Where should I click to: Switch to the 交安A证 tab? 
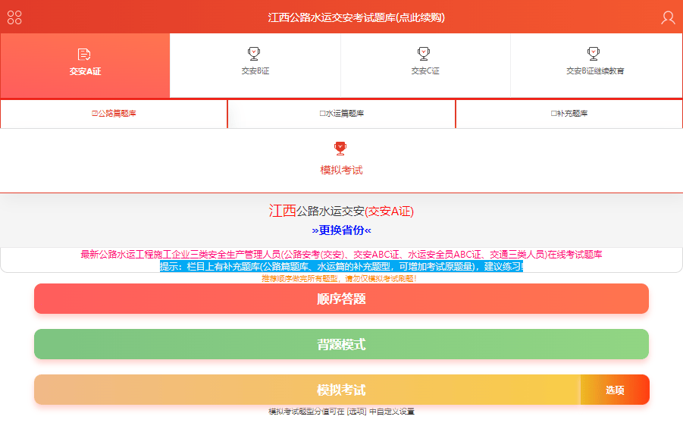[85, 66]
